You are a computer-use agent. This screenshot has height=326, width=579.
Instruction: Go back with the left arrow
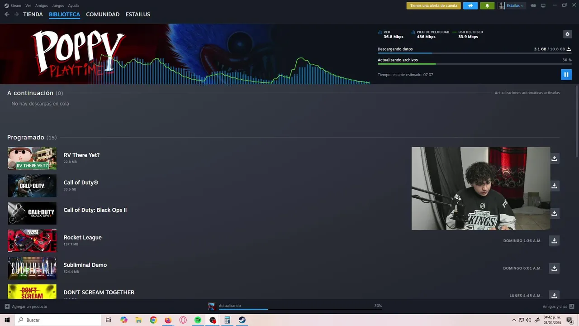coord(7,14)
